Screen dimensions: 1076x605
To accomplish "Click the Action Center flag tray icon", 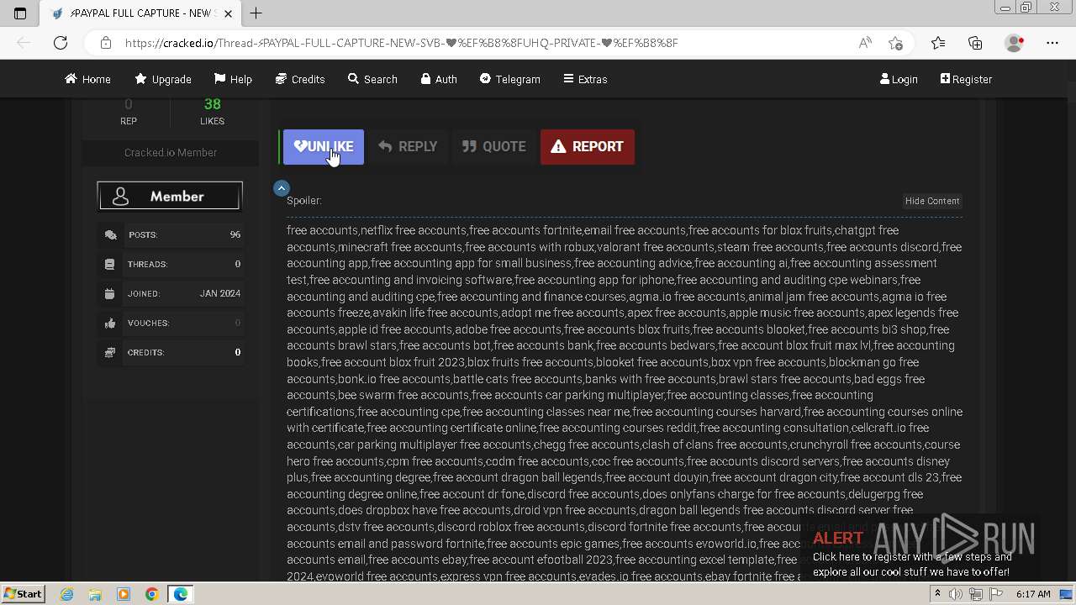I will click(x=996, y=594).
